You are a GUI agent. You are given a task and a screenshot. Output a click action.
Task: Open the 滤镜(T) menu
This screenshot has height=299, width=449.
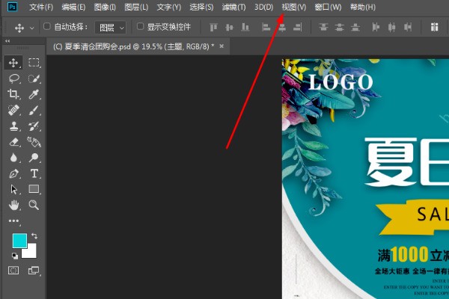pyautogui.click(x=234, y=7)
